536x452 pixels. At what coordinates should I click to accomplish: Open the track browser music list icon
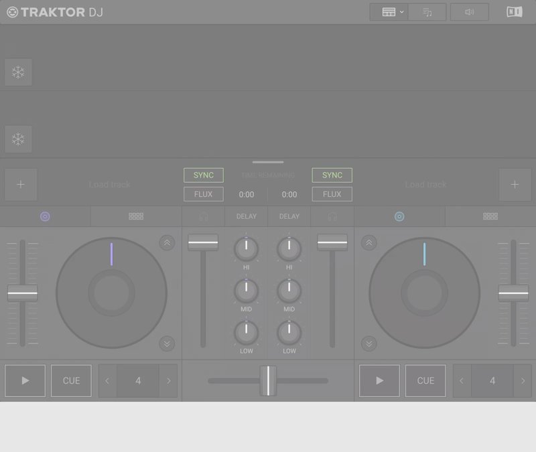click(427, 12)
